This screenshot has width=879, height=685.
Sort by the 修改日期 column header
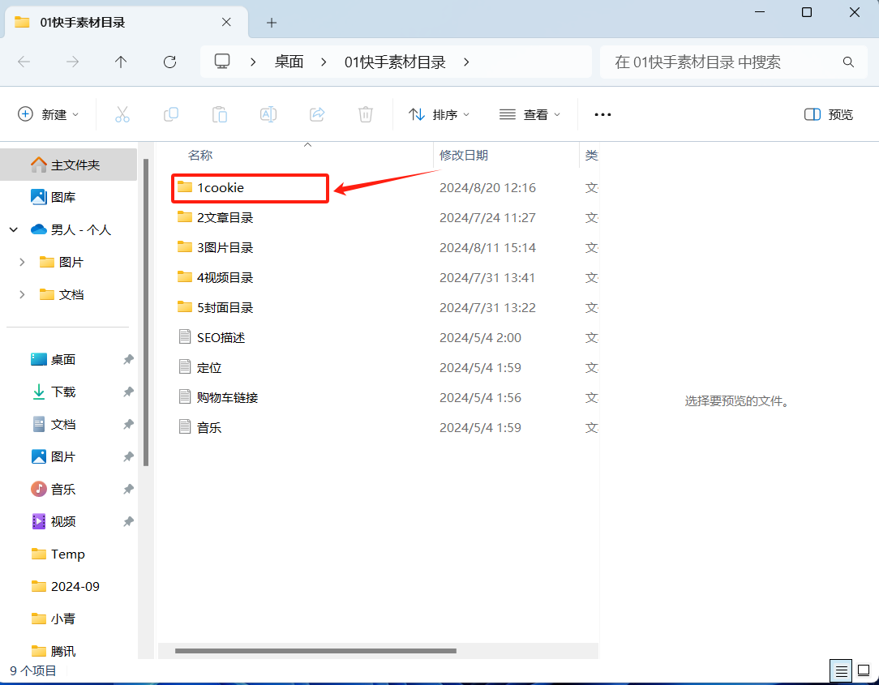(464, 155)
